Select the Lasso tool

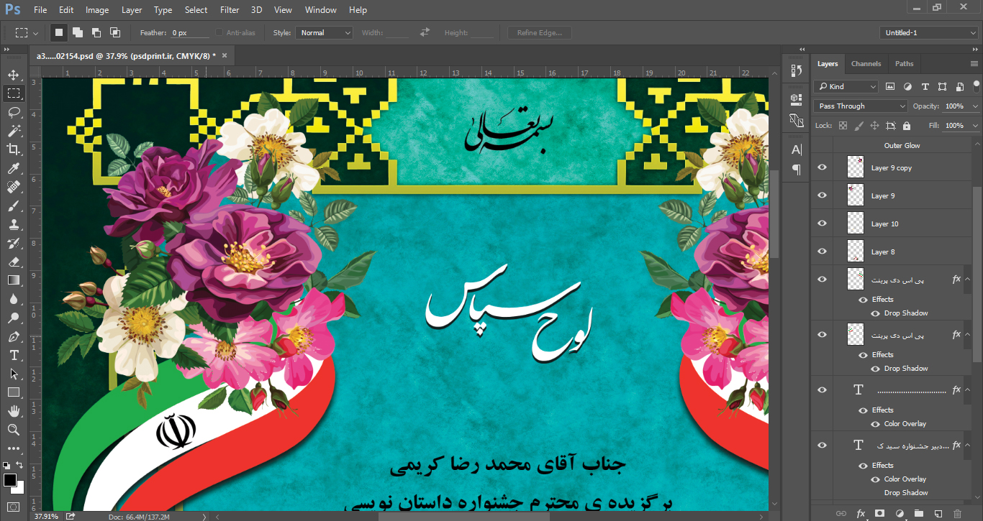(x=13, y=112)
